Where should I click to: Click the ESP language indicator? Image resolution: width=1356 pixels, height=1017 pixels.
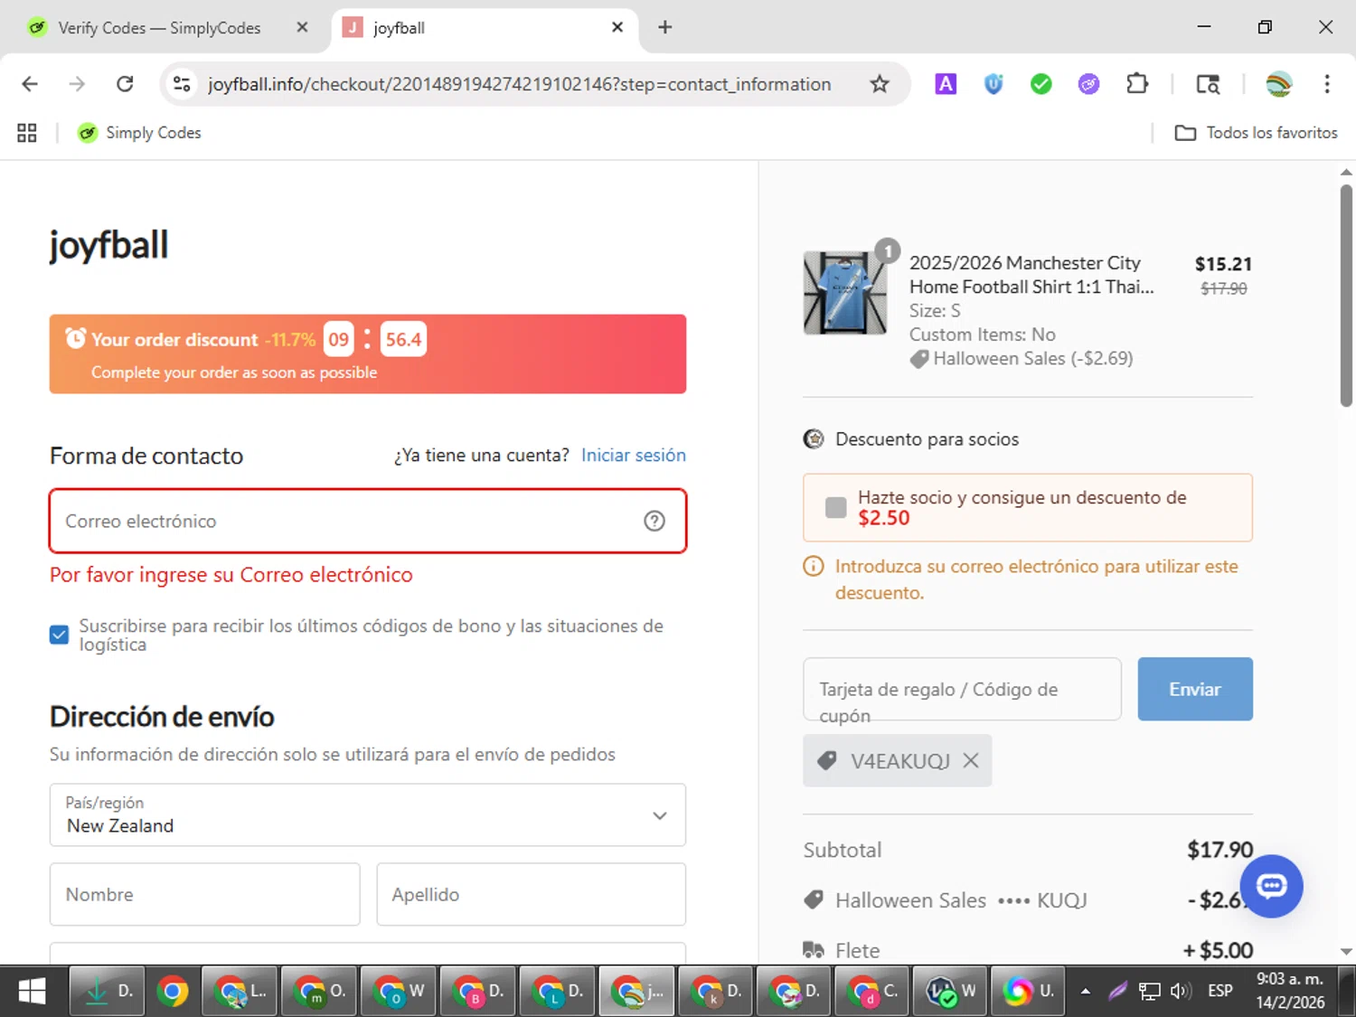(1220, 991)
